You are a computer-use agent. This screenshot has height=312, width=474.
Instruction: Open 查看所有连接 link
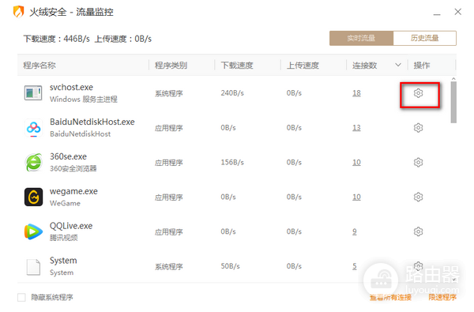(x=390, y=298)
